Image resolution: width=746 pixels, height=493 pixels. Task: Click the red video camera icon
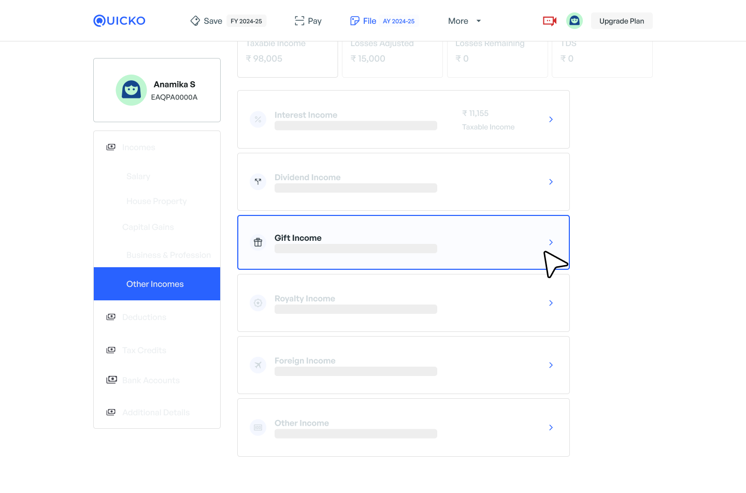point(549,21)
